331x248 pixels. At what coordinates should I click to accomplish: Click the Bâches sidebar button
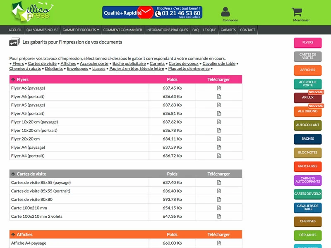[308, 139]
